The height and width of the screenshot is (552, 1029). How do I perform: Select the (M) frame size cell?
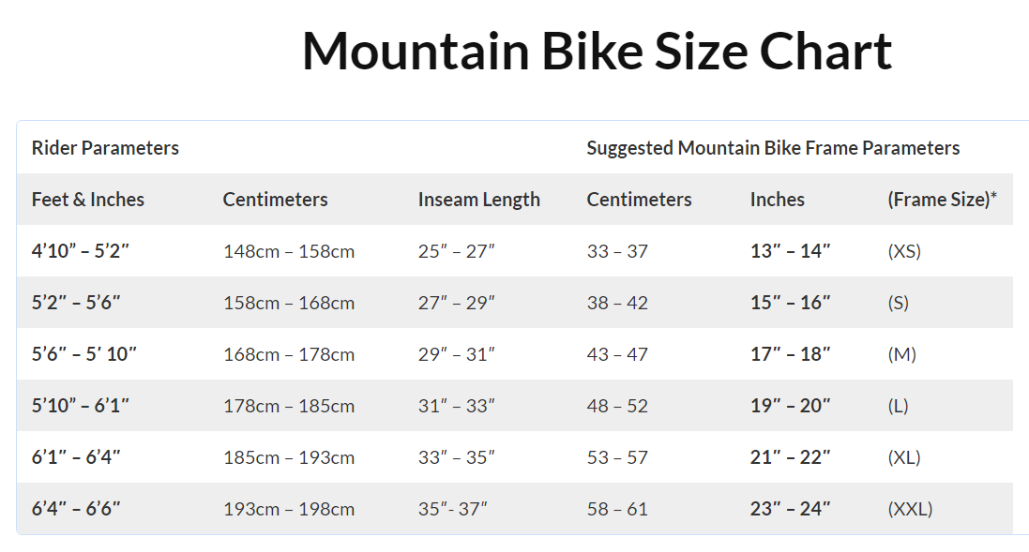tap(902, 354)
